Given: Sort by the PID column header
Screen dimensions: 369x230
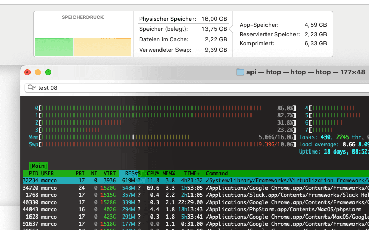Looking at the screenshot, I should point(34,173).
